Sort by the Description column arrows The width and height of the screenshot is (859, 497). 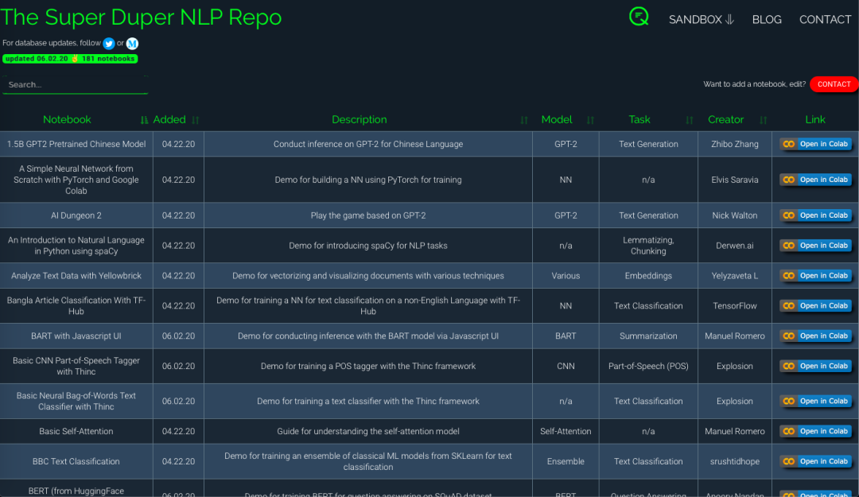click(523, 120)
